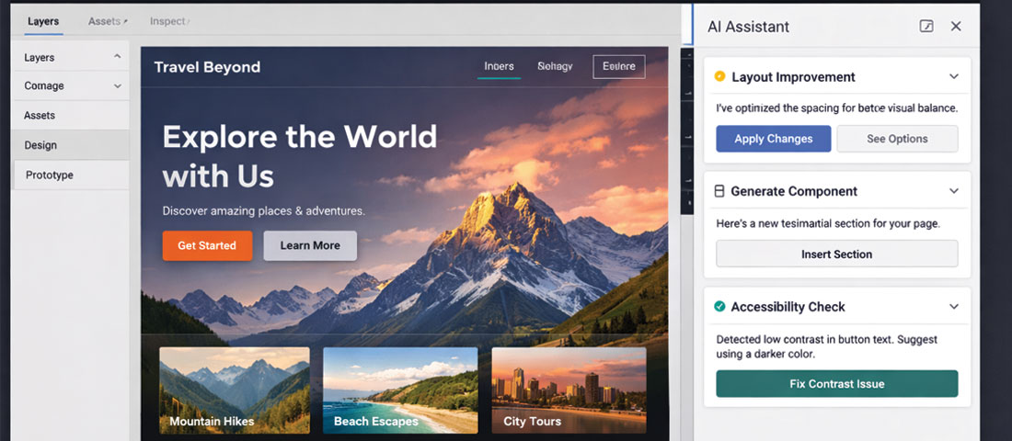Collapse the Layout Improvement section
The width and height of the screenshot is (1012, 441).
click(954, 77)
